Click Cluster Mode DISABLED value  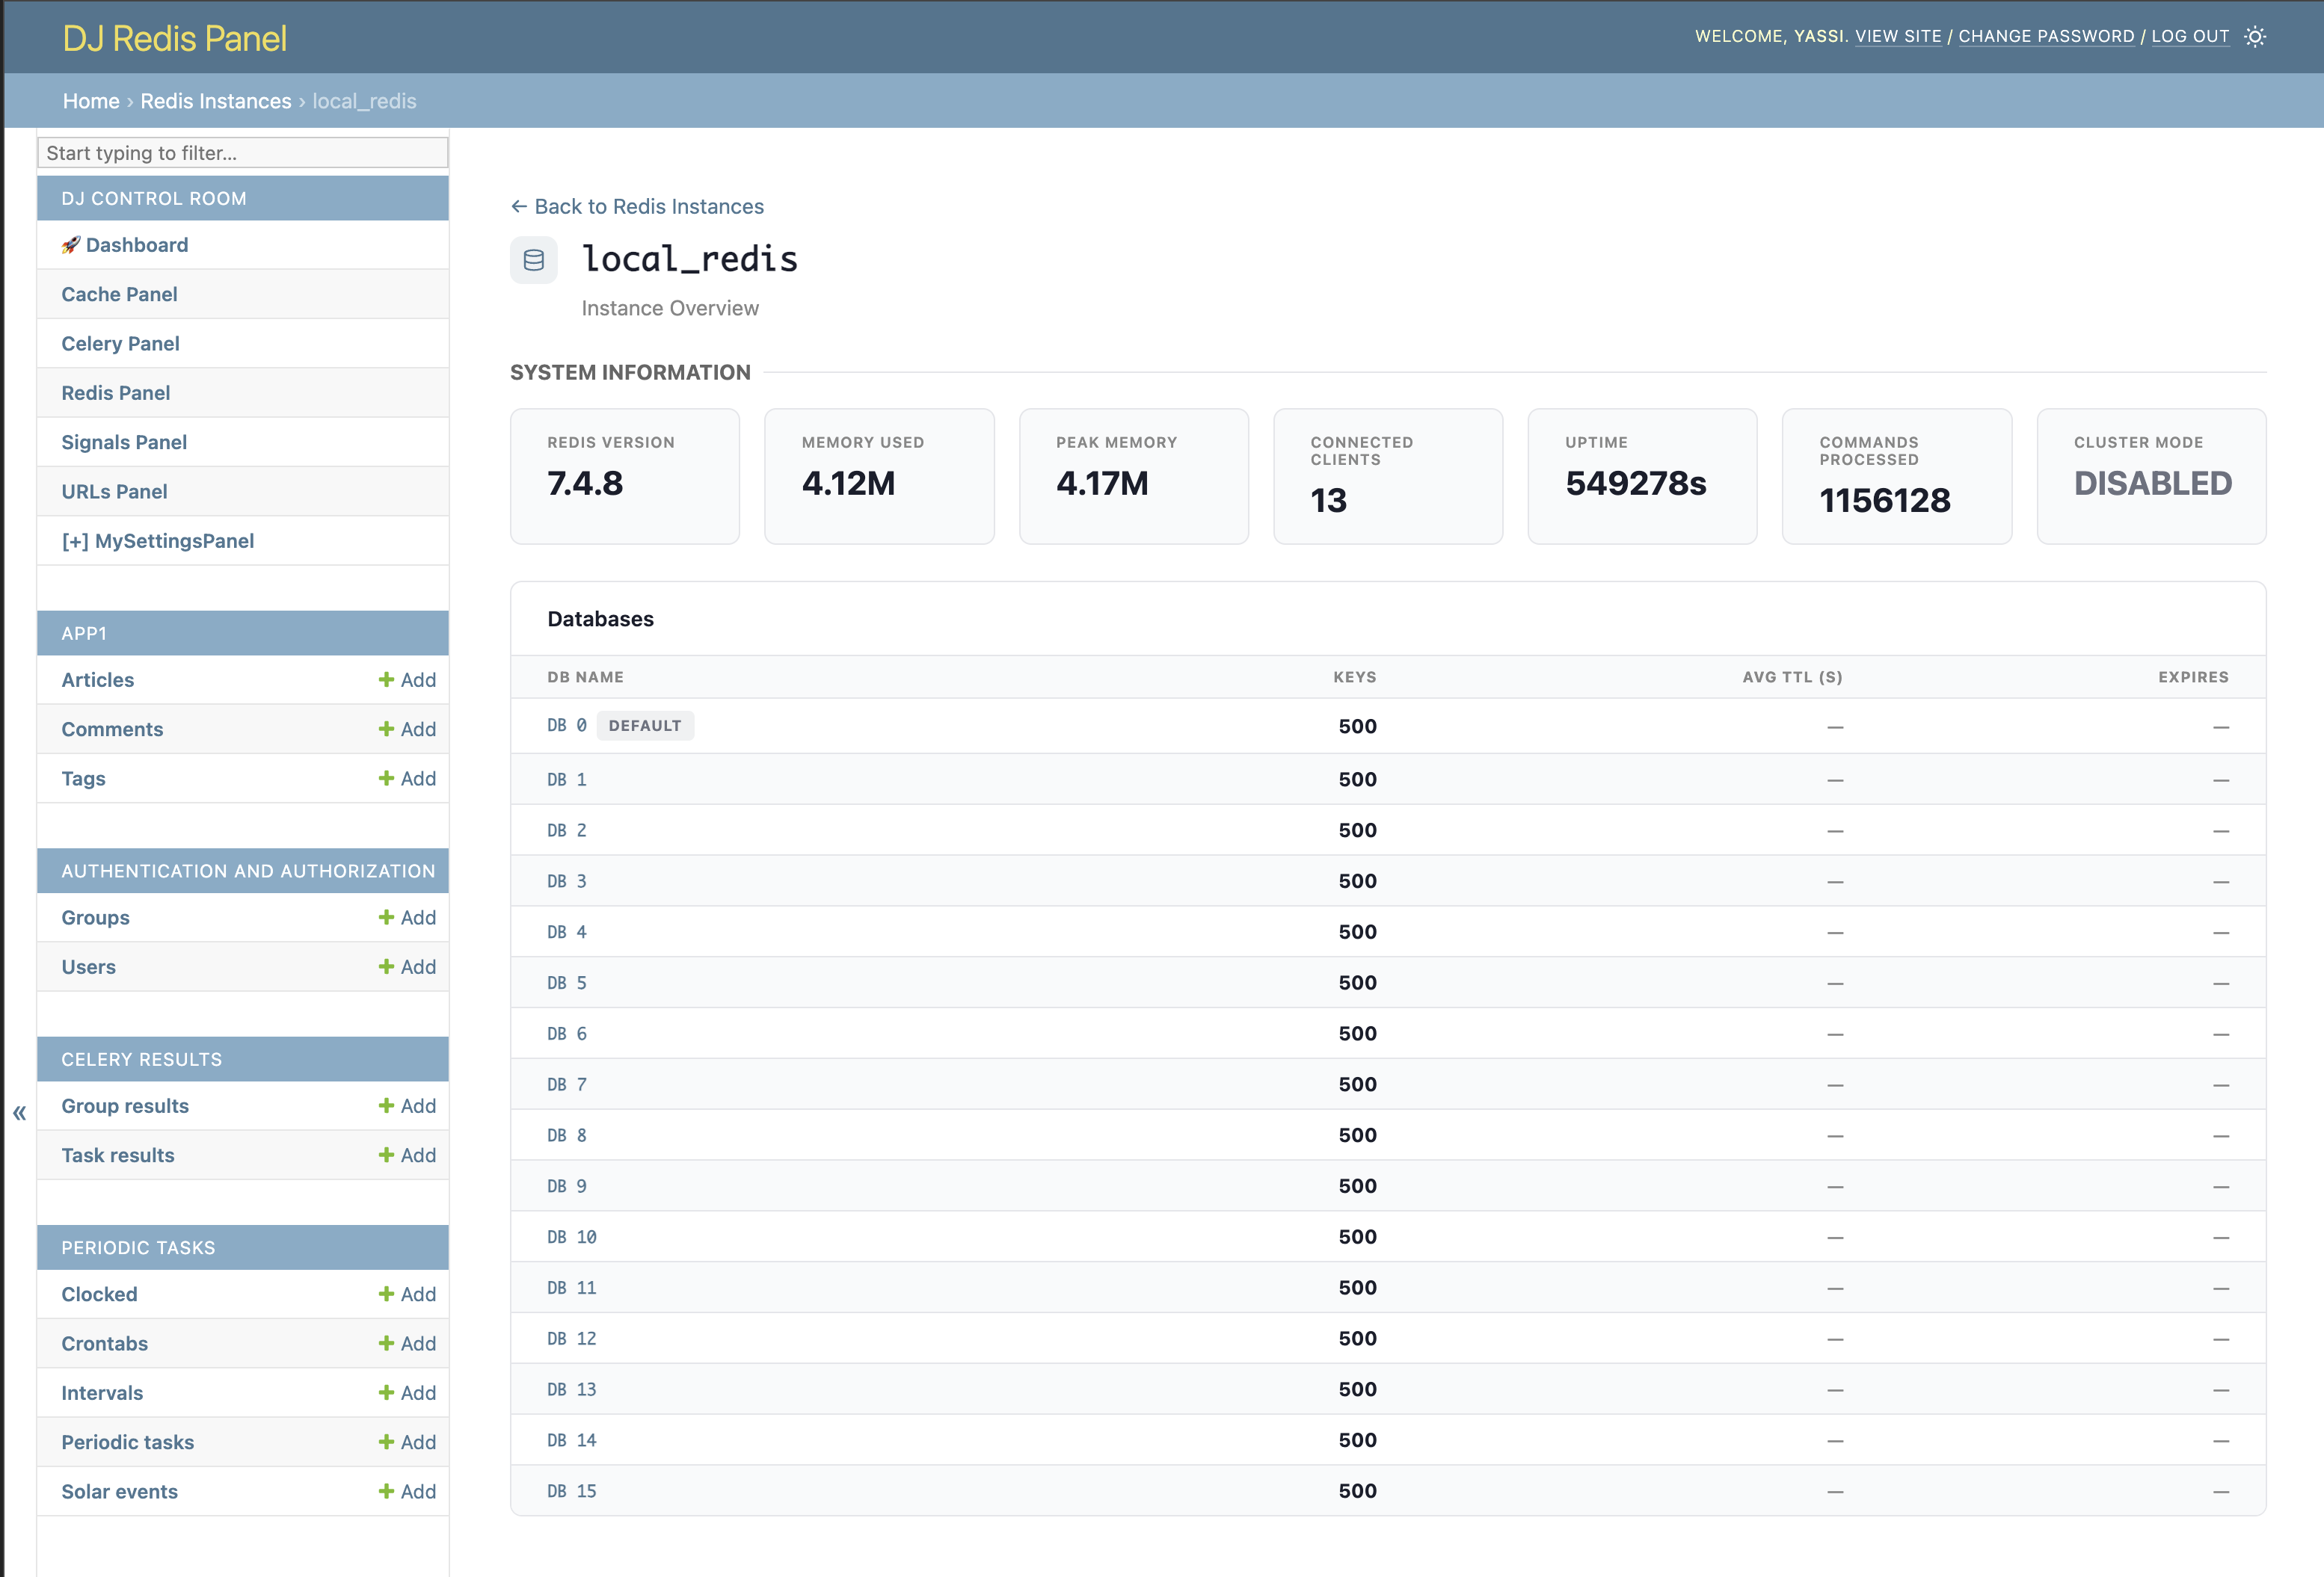[x=2153, y=484]
